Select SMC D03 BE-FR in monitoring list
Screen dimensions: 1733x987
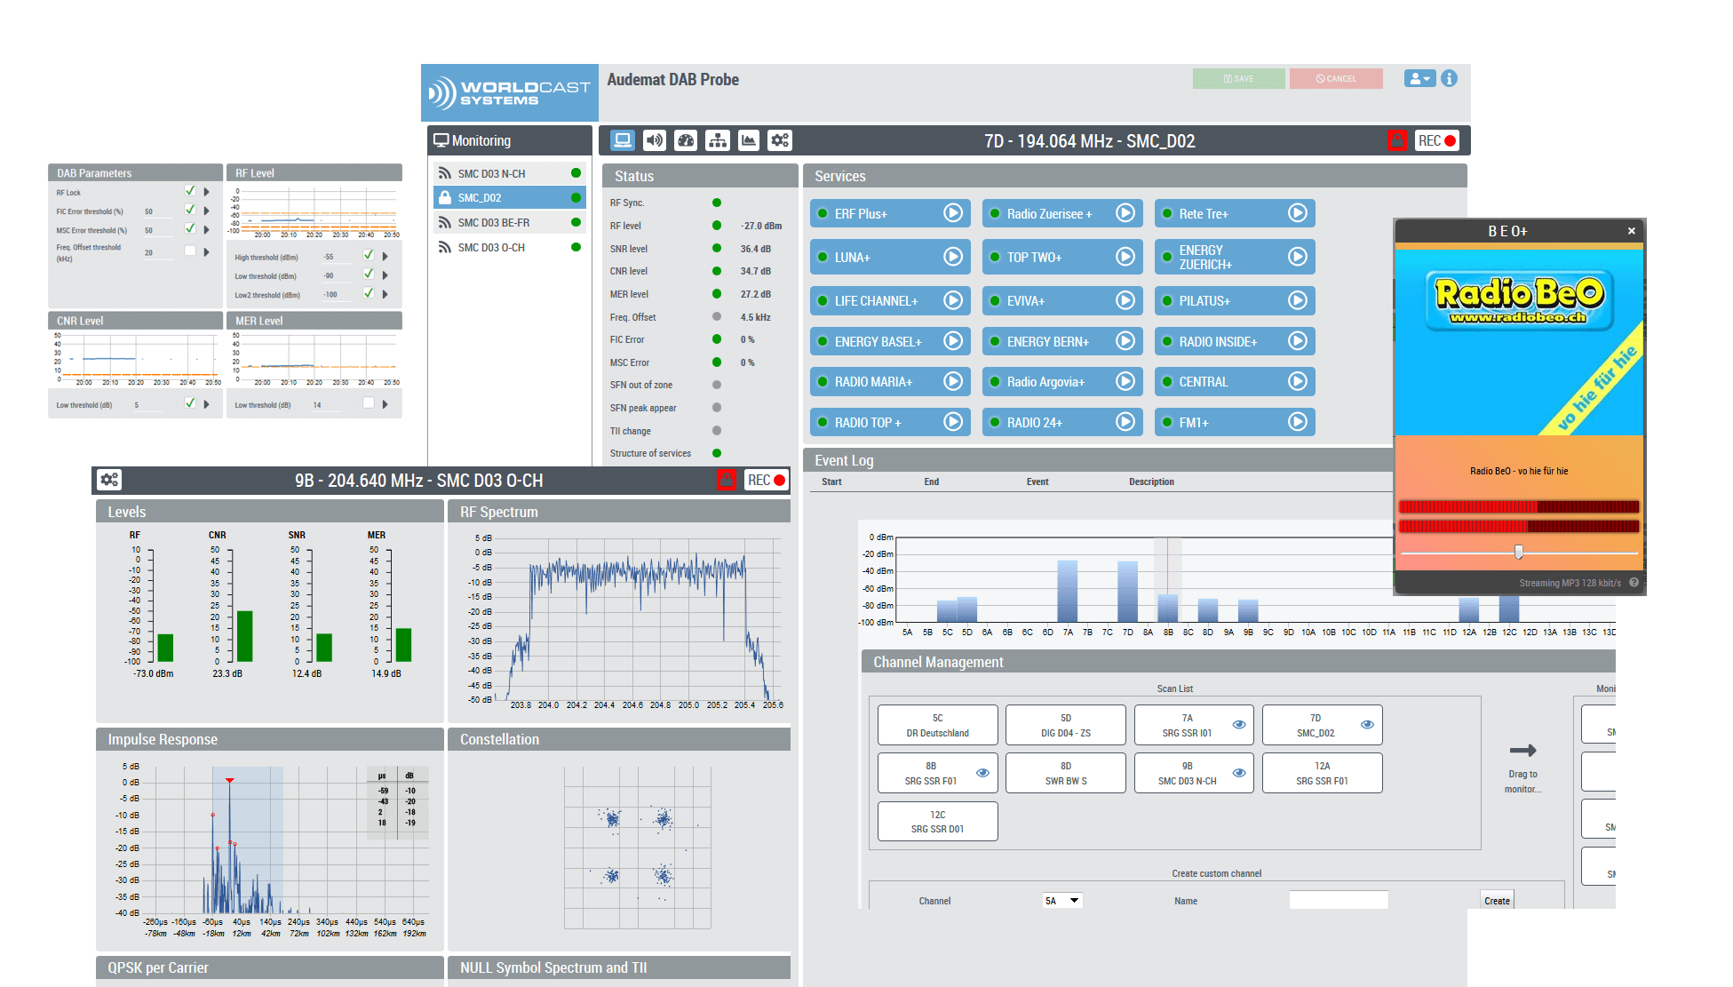click(x=494, y=223)
